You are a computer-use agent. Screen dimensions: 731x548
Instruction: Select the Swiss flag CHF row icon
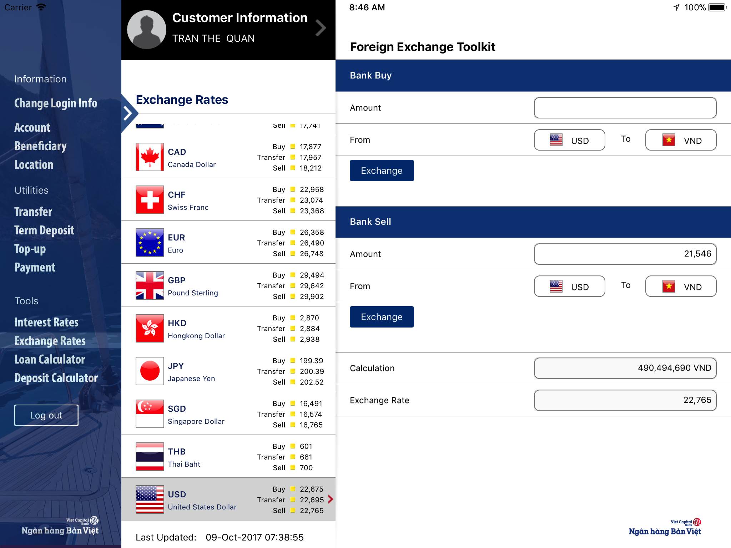tap(150, 200)
